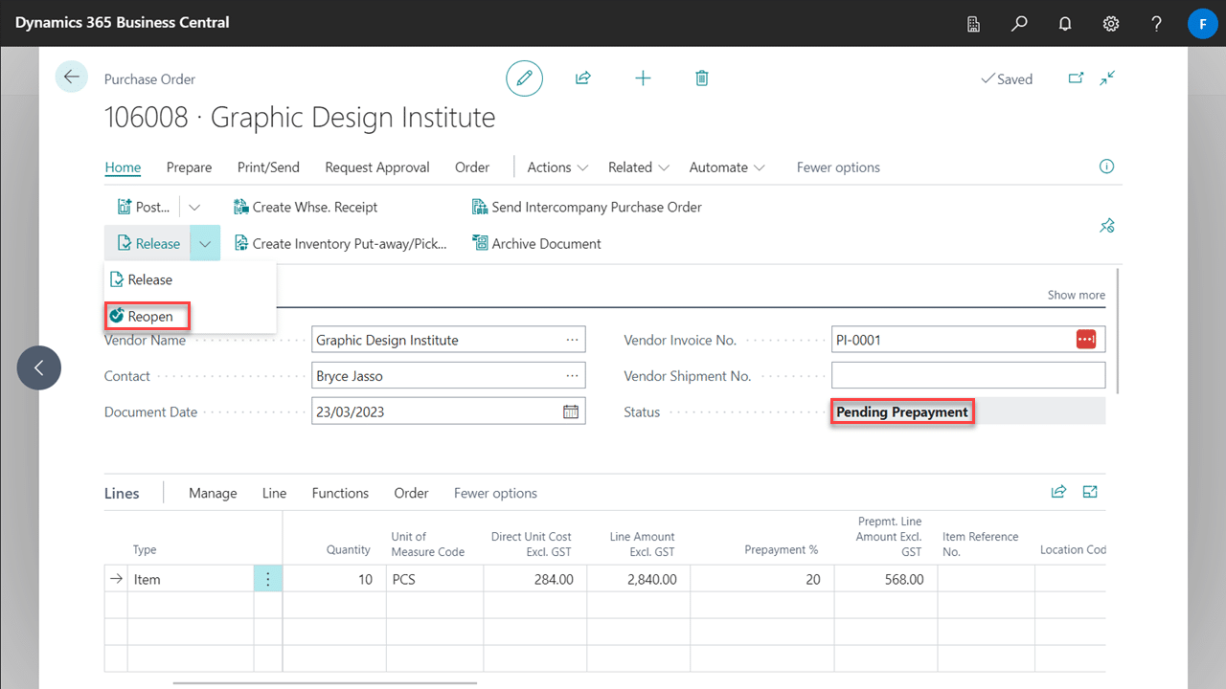Viewport: 1226px width, 689px height.
Task: Open page in new window icon
Action: tap(1076, 78)
